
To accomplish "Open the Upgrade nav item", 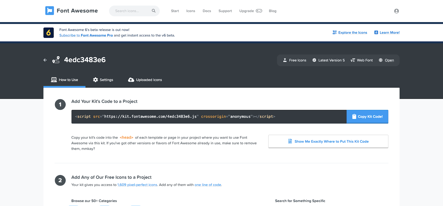I will click(x=251, y=11).
